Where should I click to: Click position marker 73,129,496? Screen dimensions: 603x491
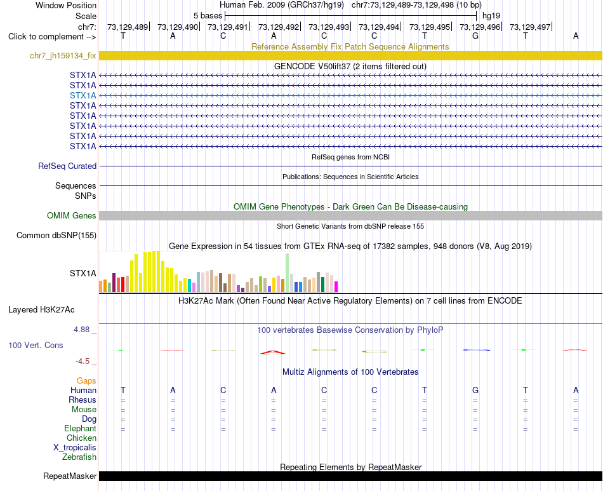[480, 27]
